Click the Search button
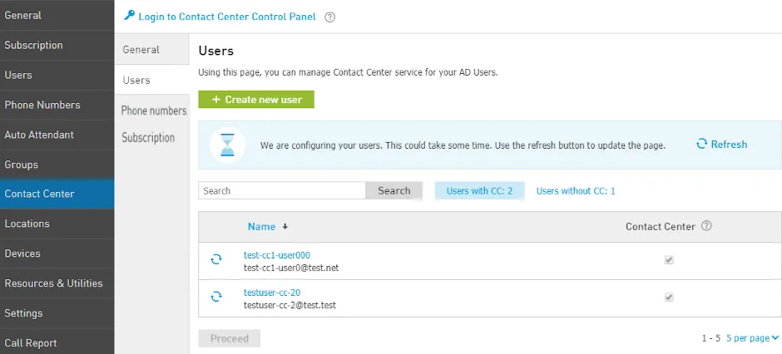Screen dimensions: 782x354 click(394, 190)
